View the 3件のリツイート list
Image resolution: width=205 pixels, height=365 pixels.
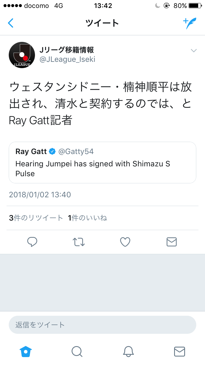tap(36, 218)
